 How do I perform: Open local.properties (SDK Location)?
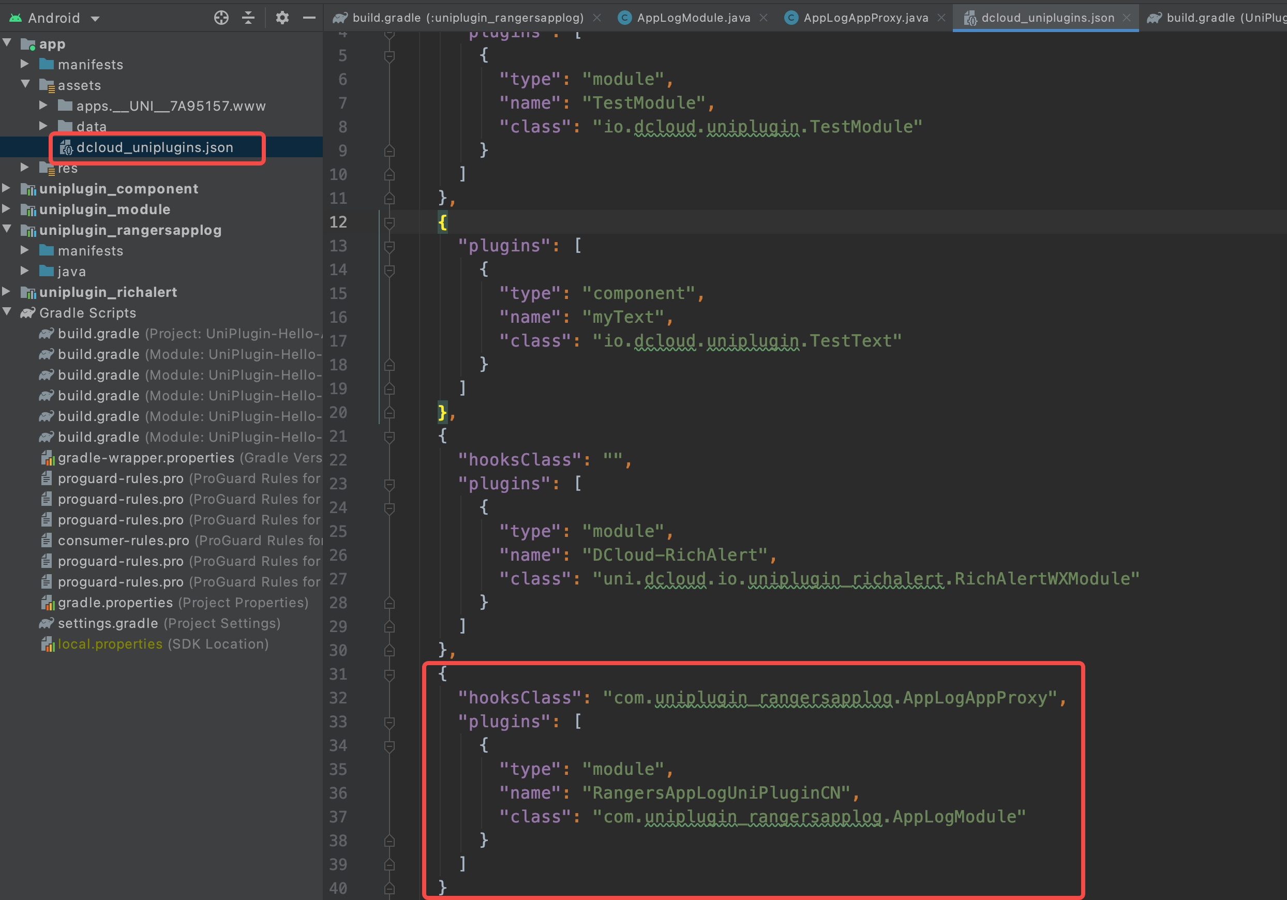tap(155, 644)
